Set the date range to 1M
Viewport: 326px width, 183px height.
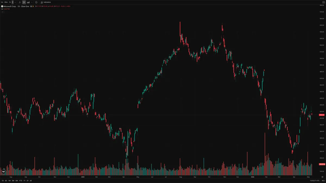(10, 181)
